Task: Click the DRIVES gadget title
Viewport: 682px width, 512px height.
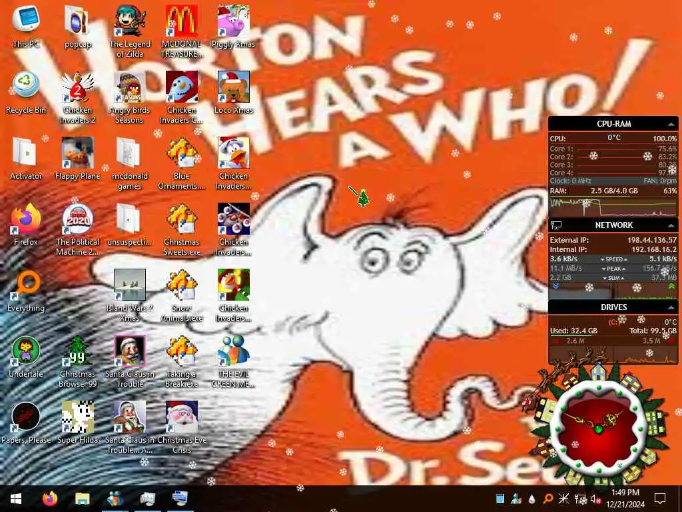Action: coord(613,307)
